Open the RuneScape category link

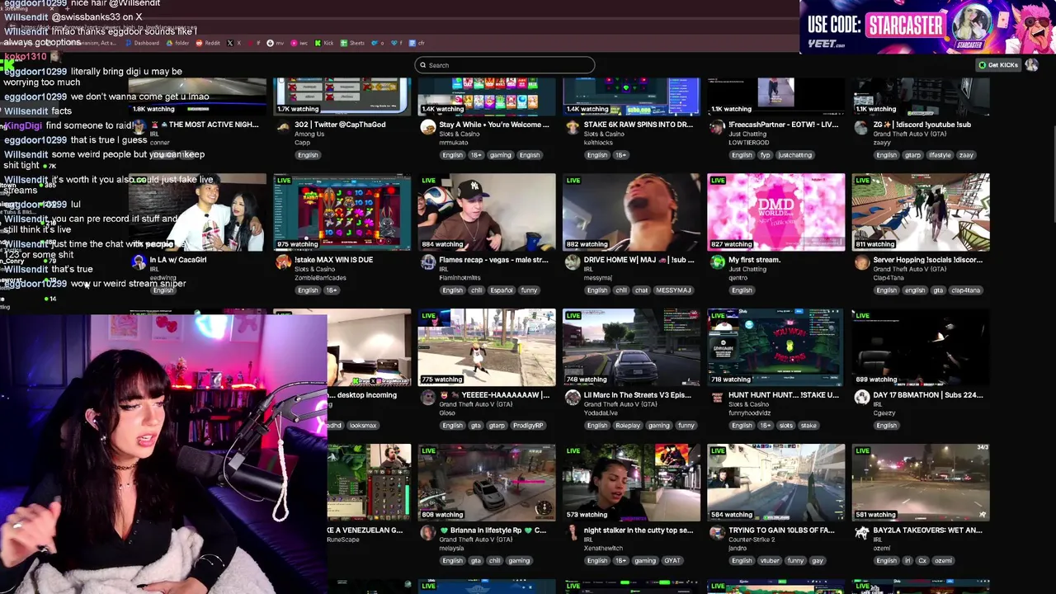[x=342, y=540]
